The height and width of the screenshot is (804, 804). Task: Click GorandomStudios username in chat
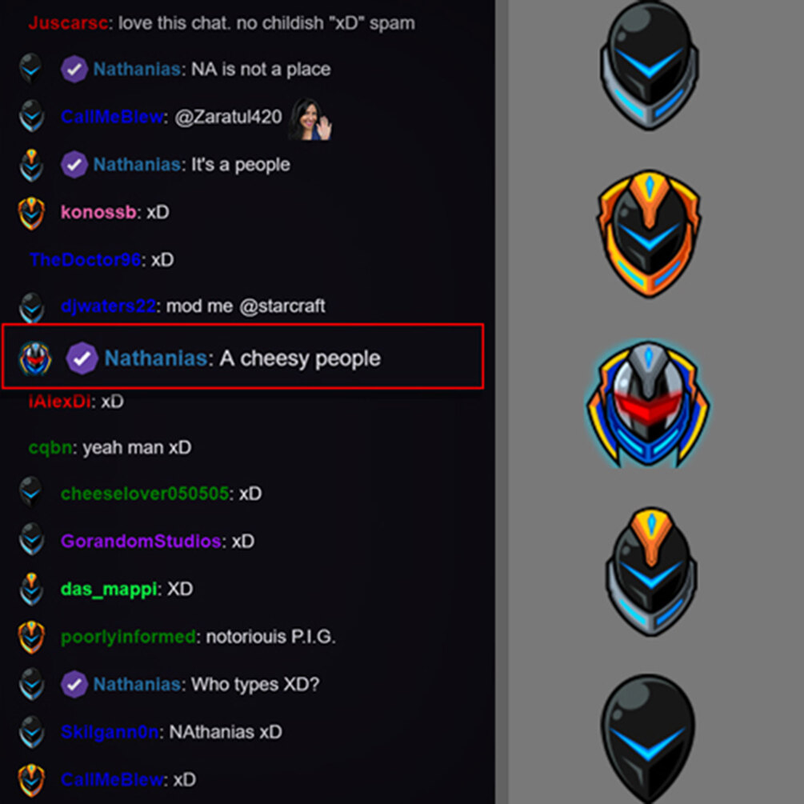[141, 541]
